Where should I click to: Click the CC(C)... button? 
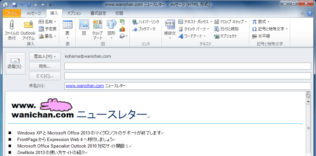coord(45,76)
